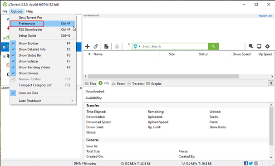Click the remote monitor toolbar icon
275x166 pixels.
point(259,46)
